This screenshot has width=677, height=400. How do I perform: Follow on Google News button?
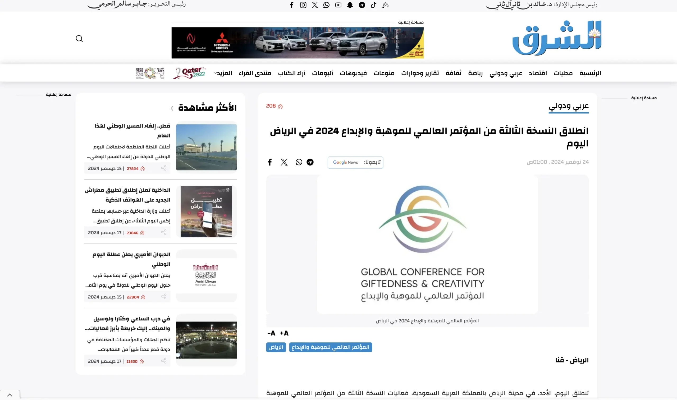pos(355,162)
